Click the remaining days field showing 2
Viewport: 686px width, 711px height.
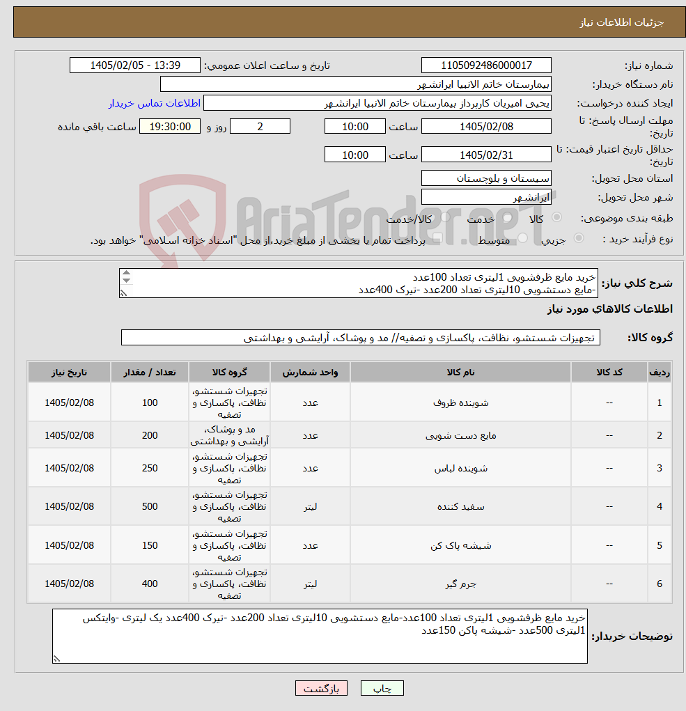coord(260,127)
